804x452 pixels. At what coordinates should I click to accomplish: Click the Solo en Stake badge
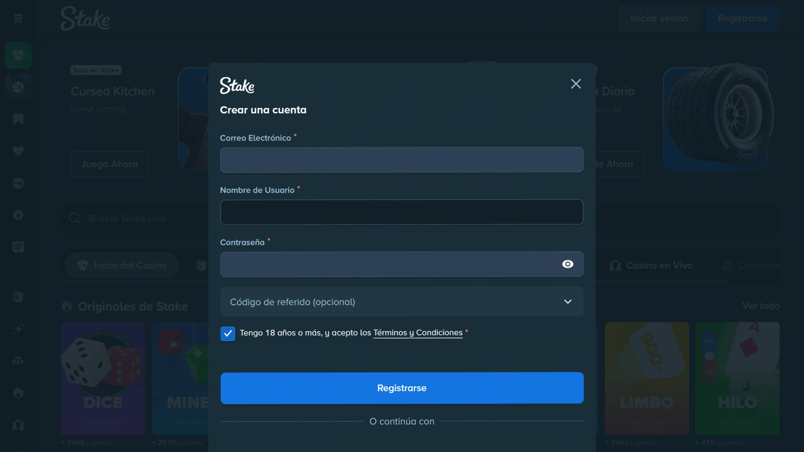(96, 70)
